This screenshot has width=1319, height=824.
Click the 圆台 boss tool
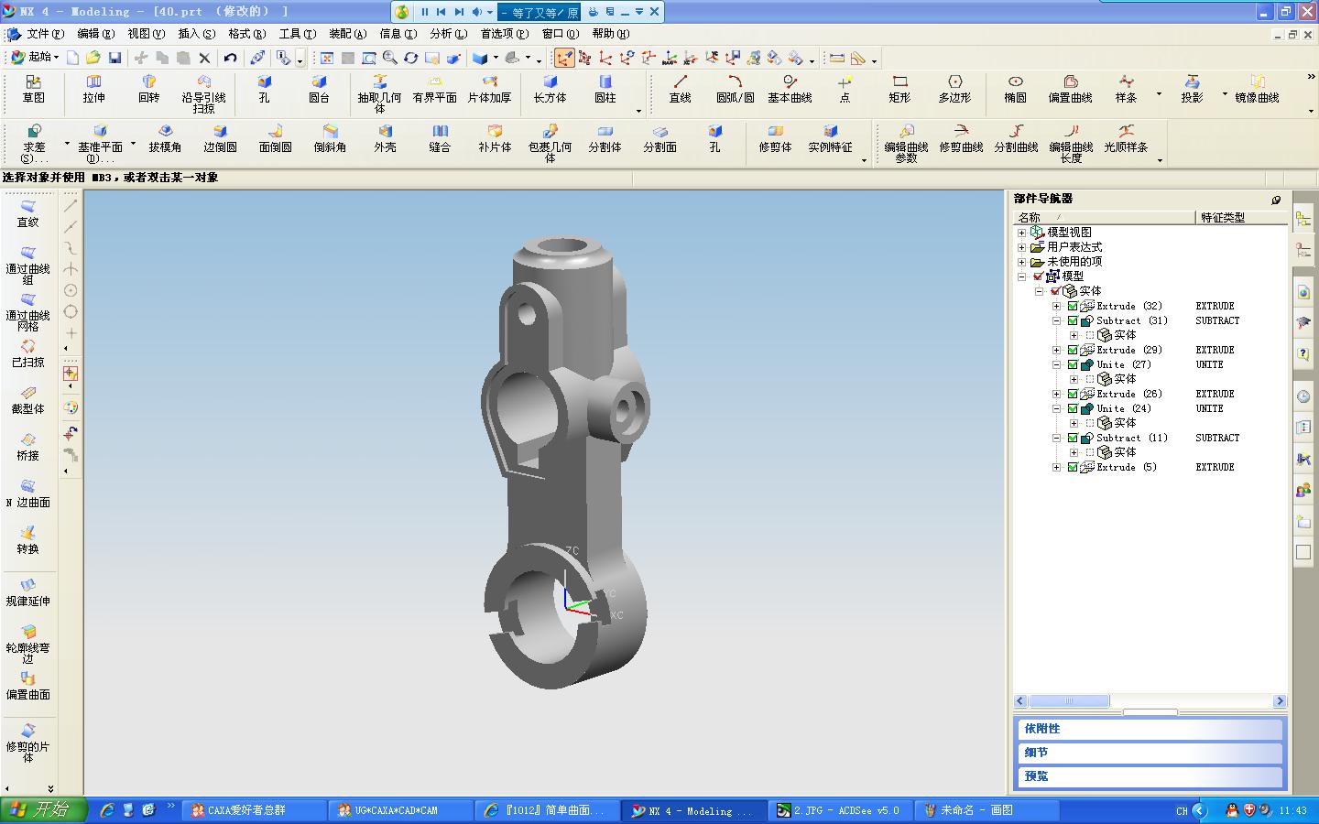pyautogui.click(x=319, y=90)
